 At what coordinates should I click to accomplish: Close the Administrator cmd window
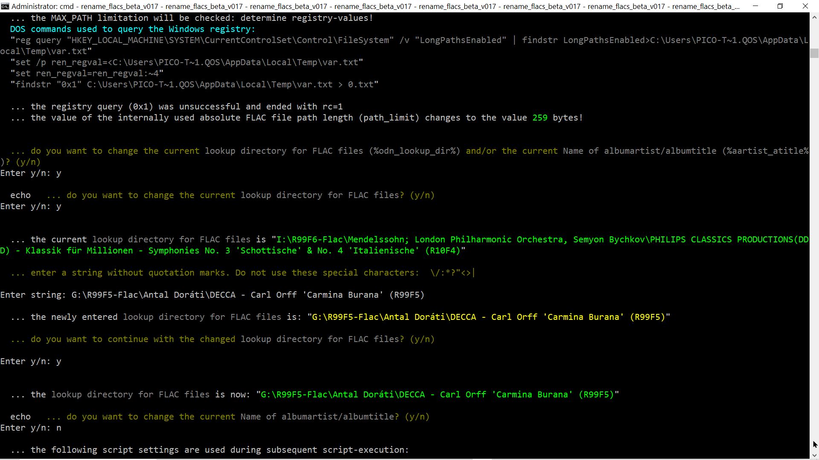[x=805, y=6]
